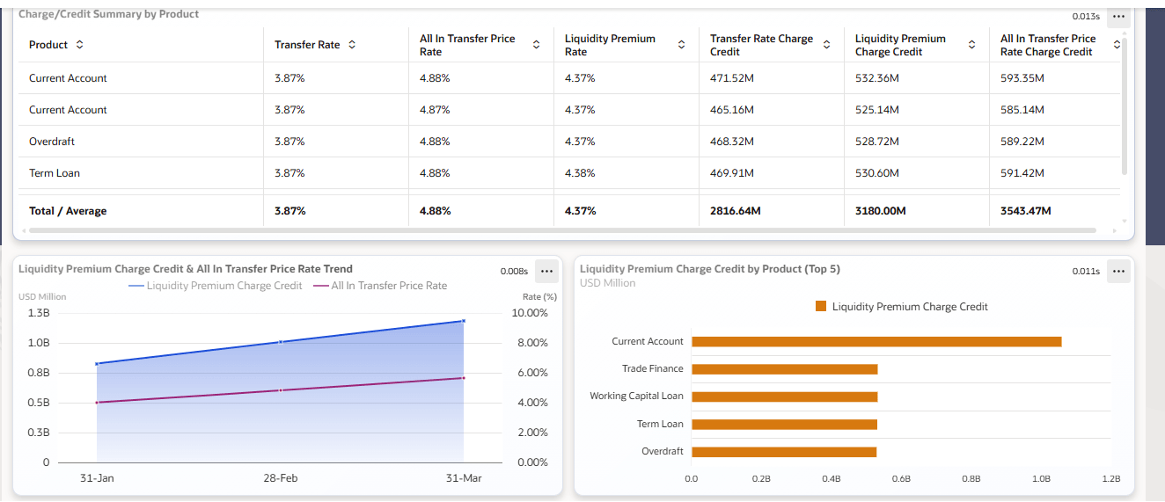Open options menu for Top 5 chart

tap(1118, 271)
